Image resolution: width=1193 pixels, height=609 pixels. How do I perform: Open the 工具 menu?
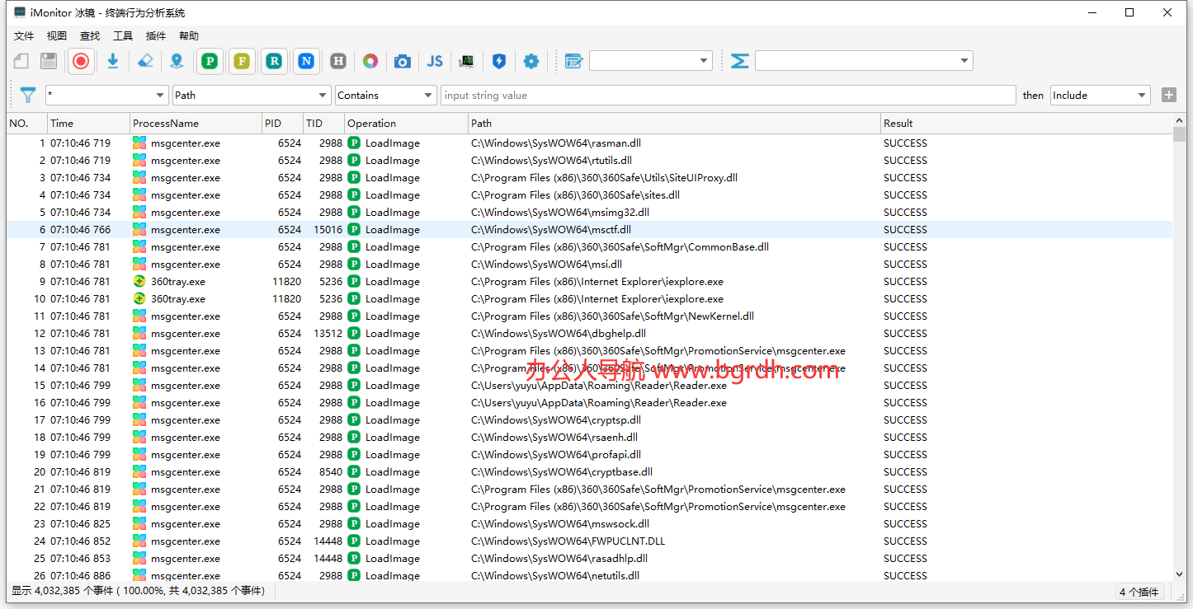(x=123, y=36)
